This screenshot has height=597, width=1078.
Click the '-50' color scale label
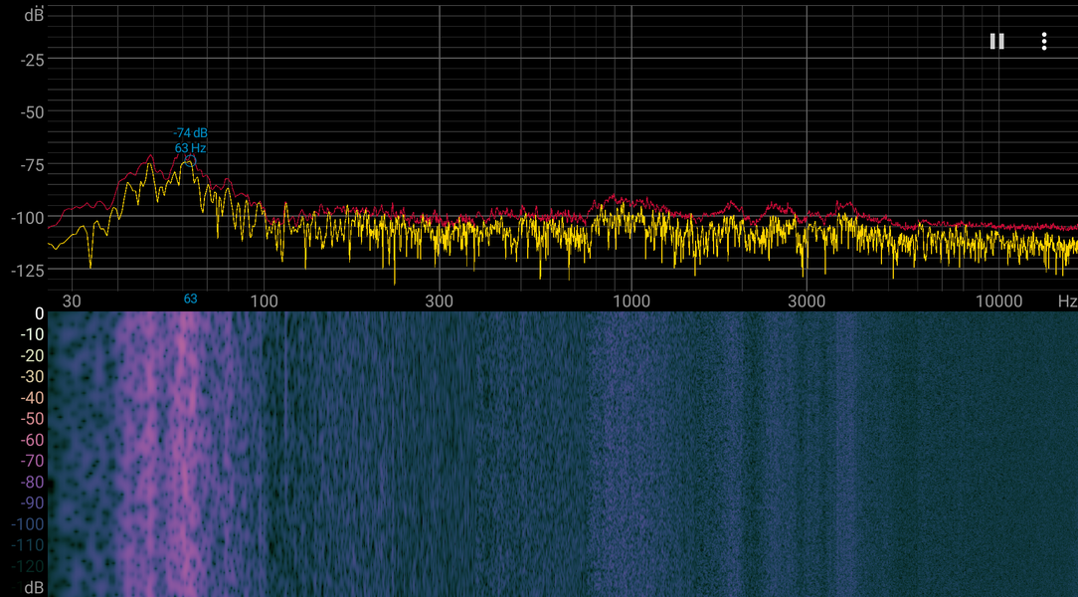pyautogui.click(x=32, y=419)
